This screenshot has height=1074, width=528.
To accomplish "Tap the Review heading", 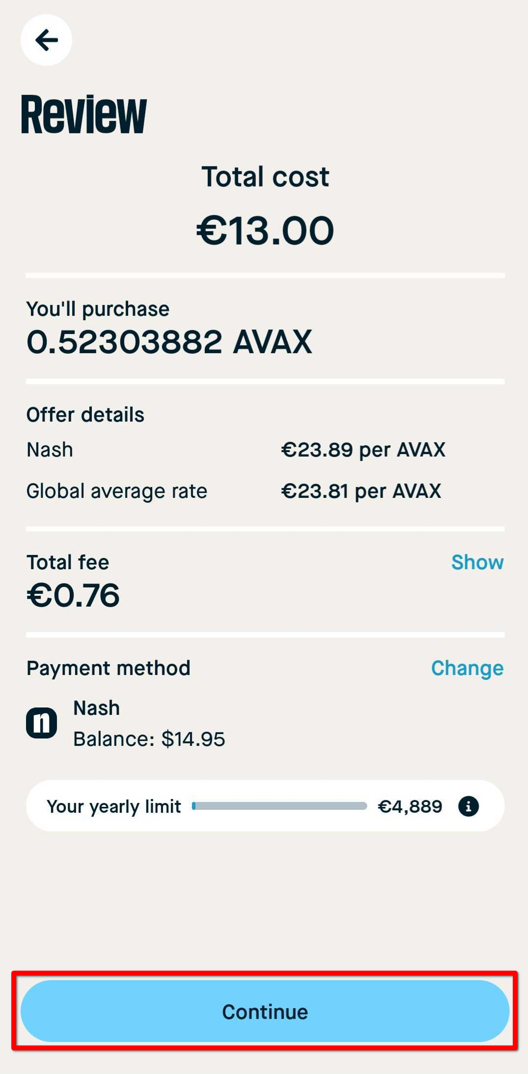I will coord(84,115).
